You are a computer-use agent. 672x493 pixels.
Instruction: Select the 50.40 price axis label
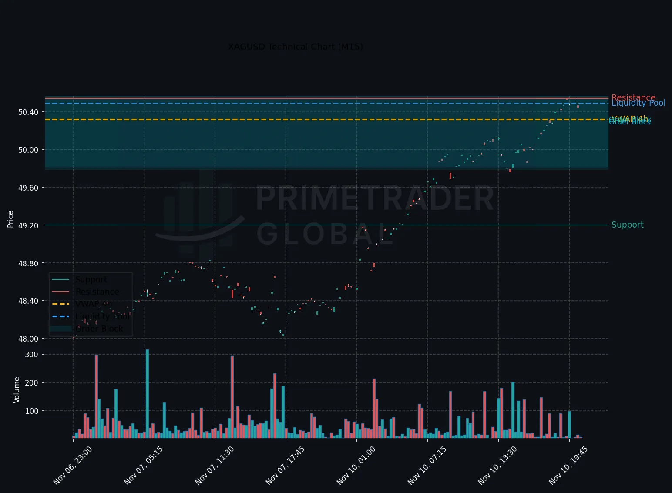click(x=28, y=112)
